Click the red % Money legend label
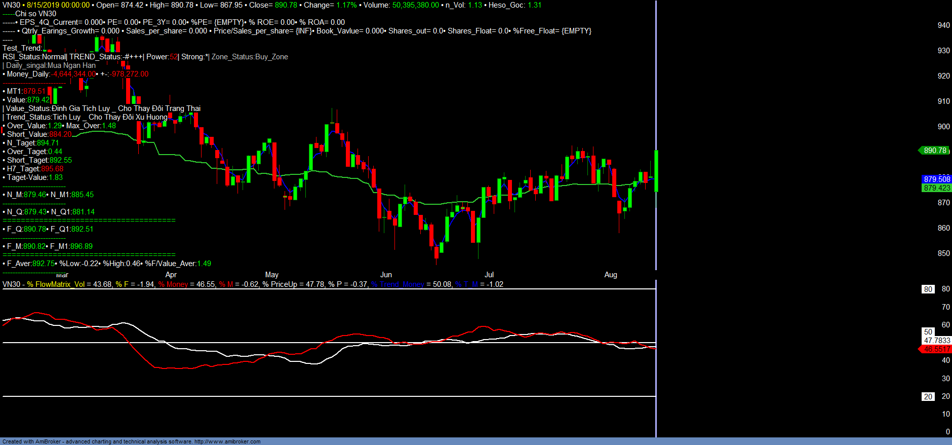Viewport: 952px width, 445px height. click(173, 284)
